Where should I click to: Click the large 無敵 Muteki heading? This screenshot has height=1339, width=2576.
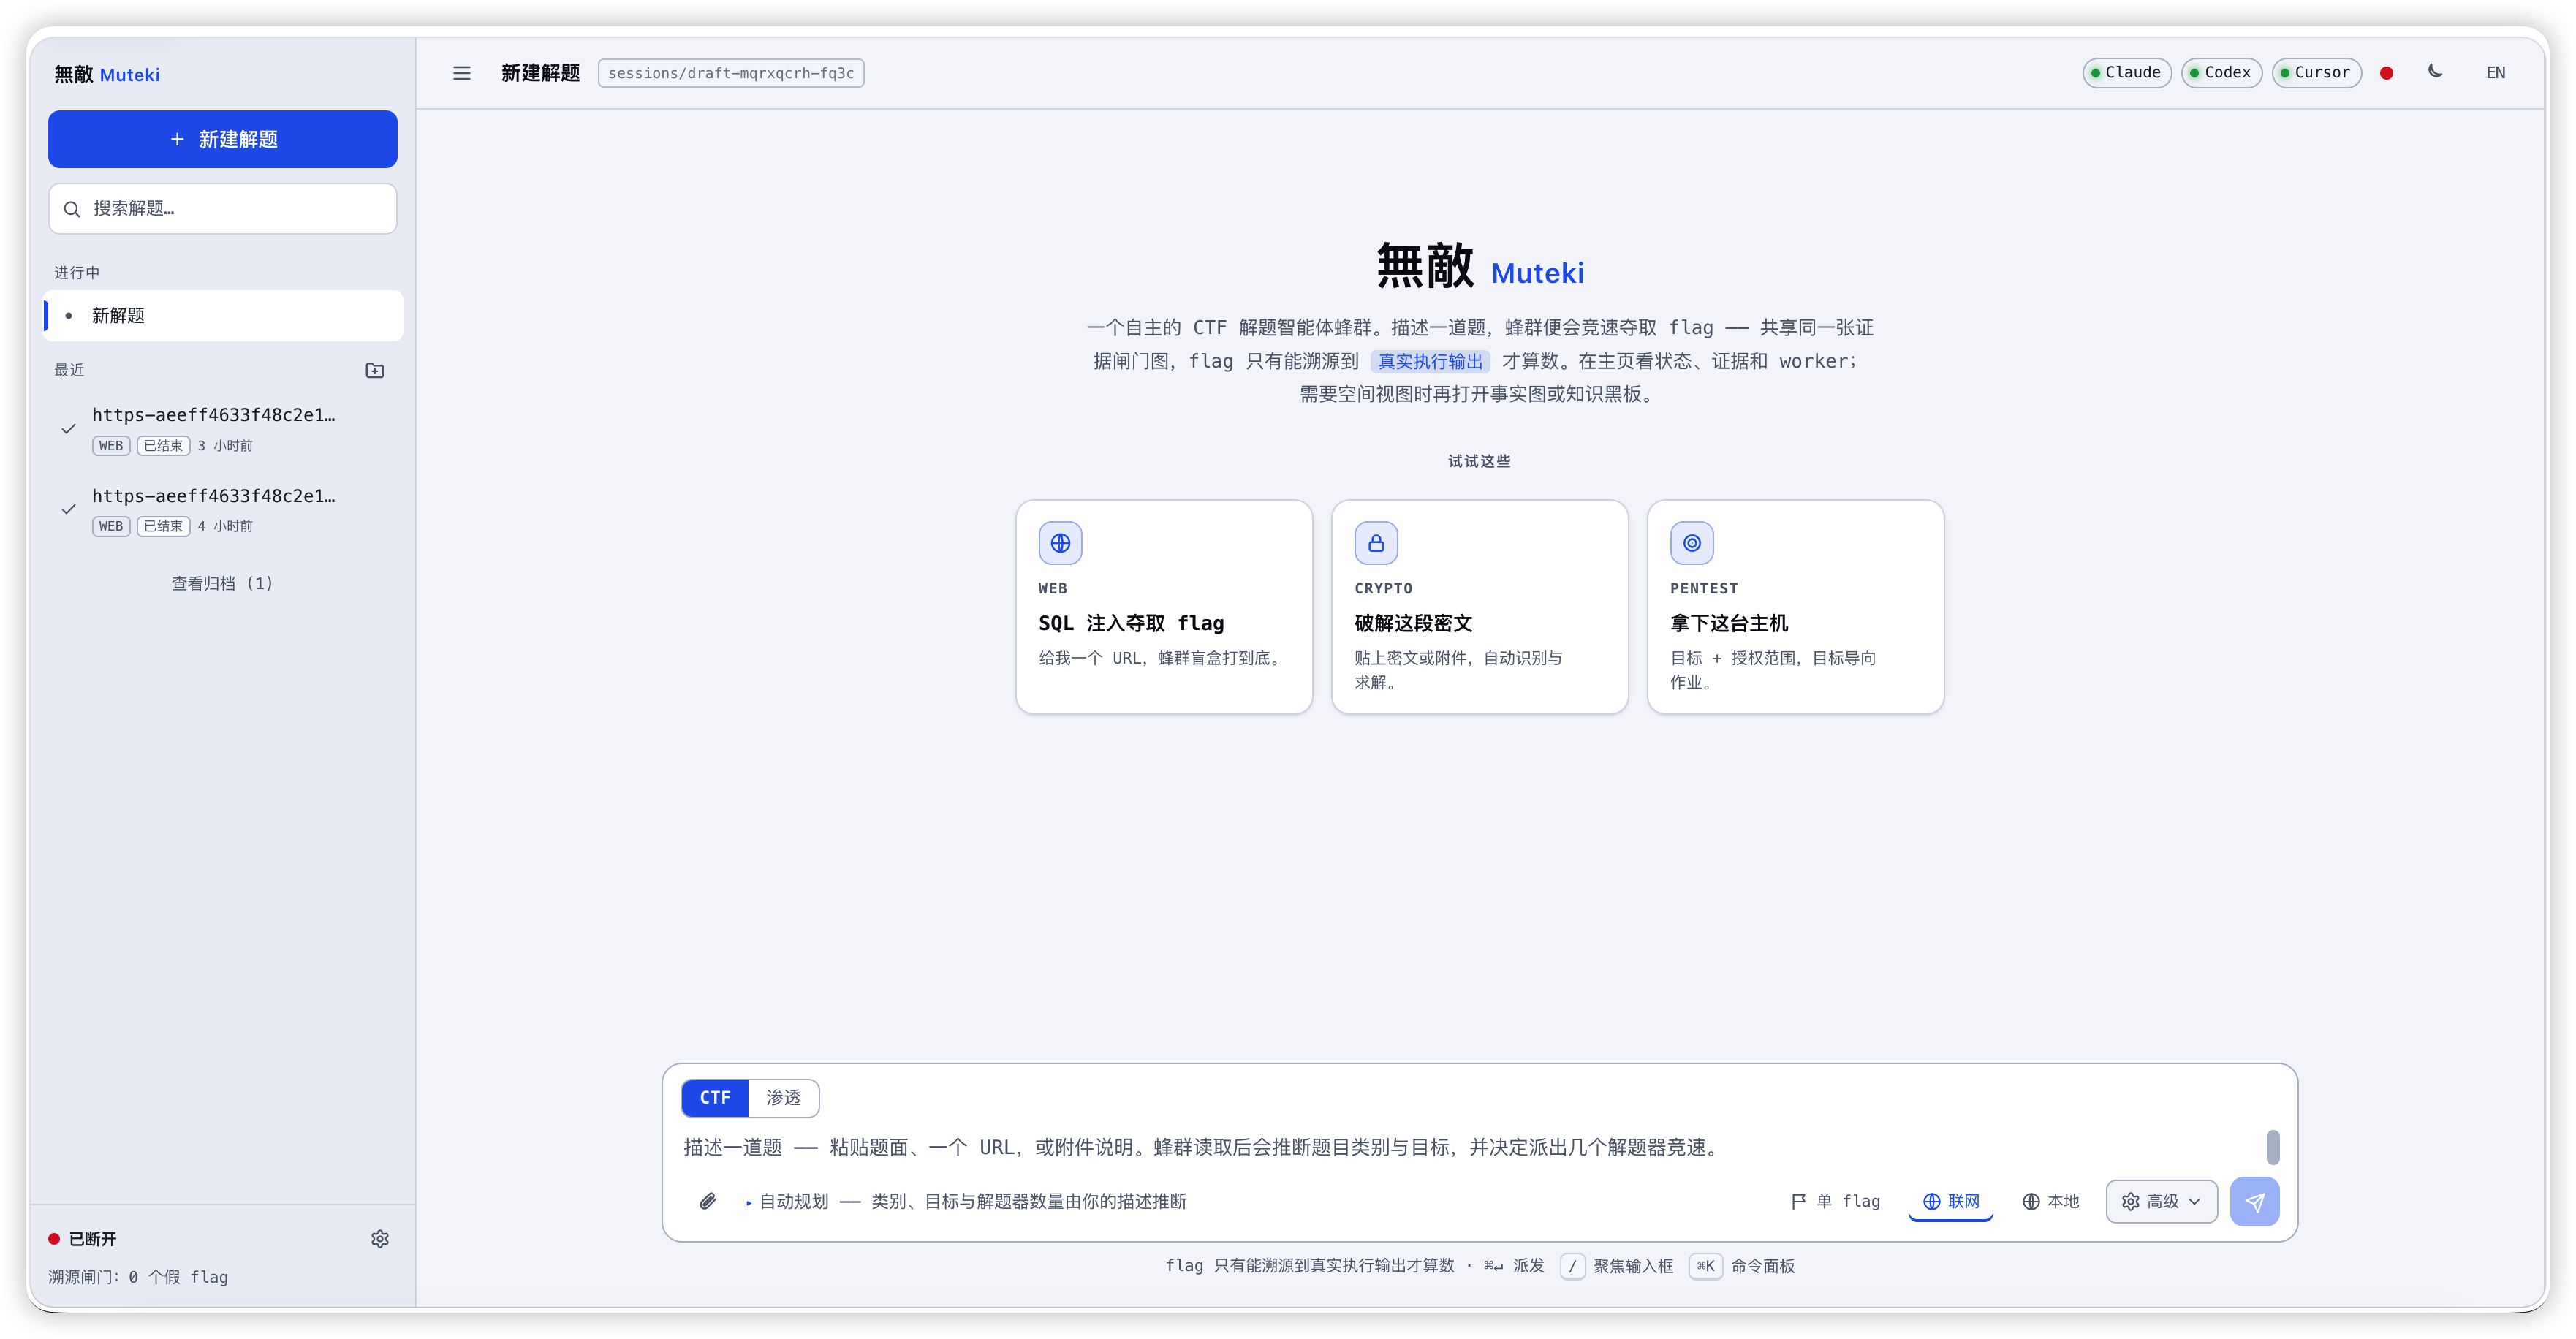1480,267
